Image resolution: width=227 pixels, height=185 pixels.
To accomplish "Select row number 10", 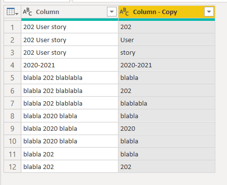I will click(13, 141).
